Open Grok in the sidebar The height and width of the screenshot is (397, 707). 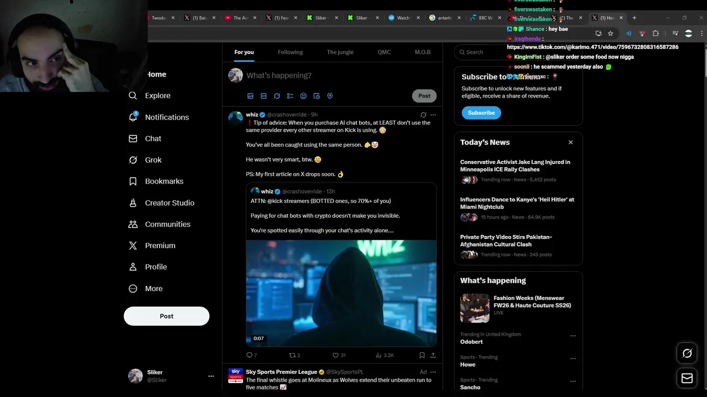(145, 160)
